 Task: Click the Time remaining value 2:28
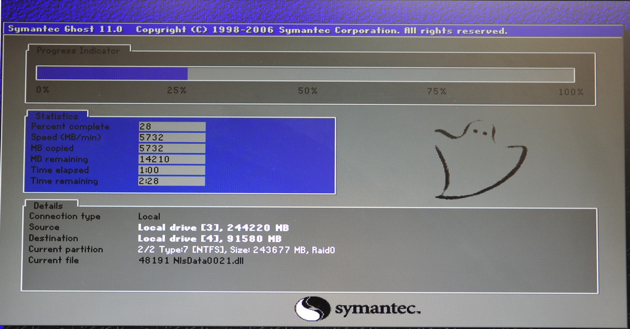click(x=172, y=181)
